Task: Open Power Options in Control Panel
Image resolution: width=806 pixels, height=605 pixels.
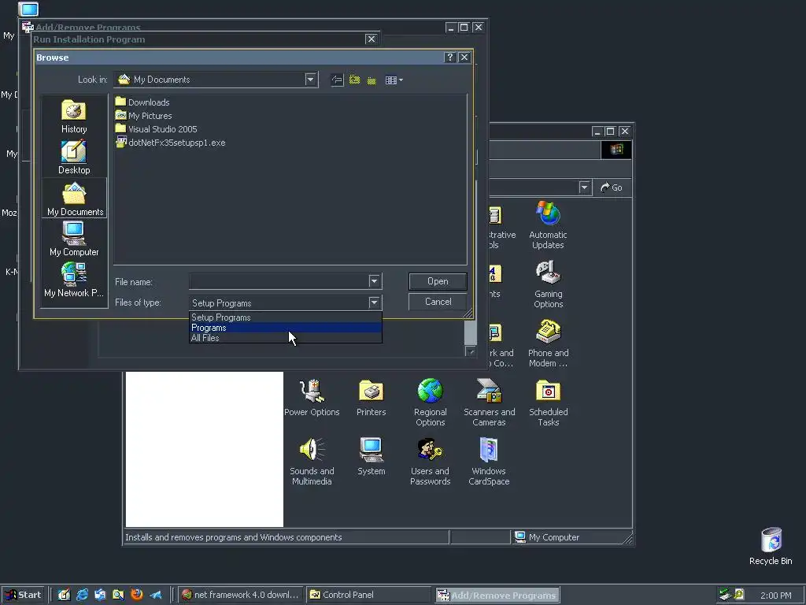Action: tap(312, 398)
